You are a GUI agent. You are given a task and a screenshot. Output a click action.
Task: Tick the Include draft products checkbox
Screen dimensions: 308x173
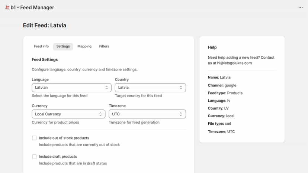pos(34,157)
